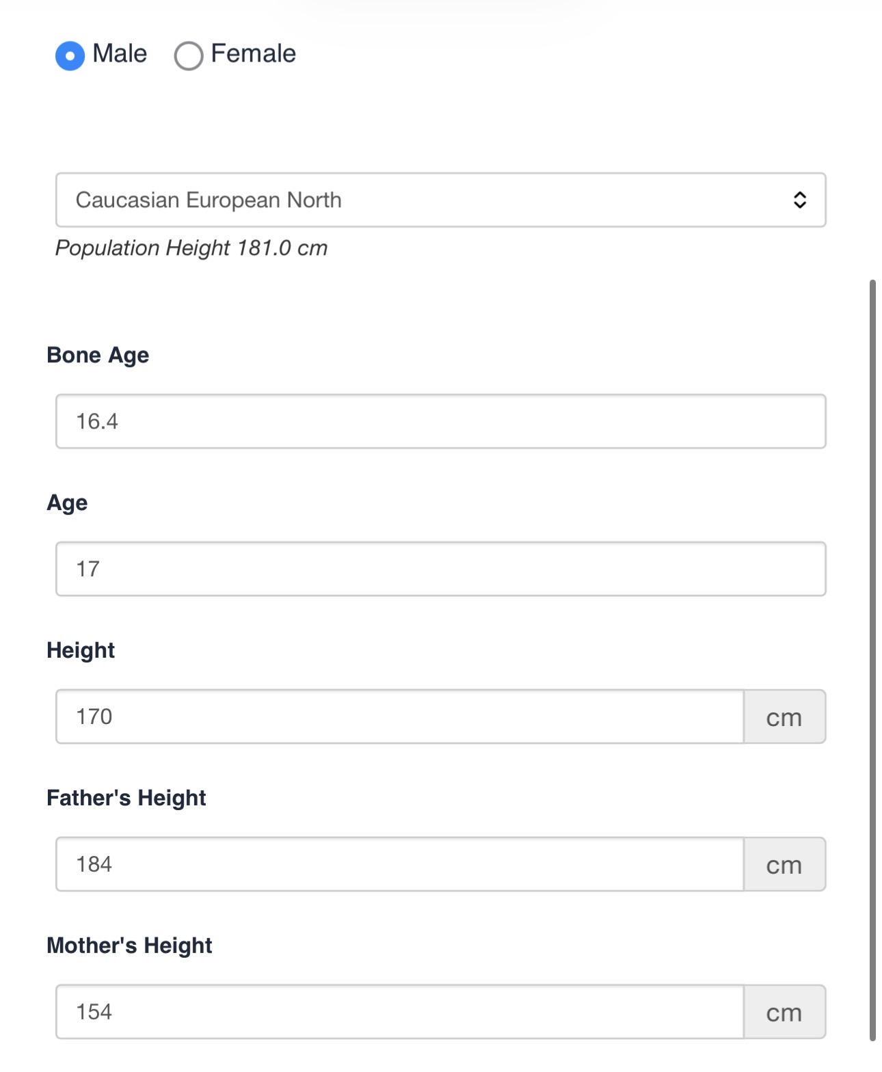Click the cm unit beside Father's Height
Image resolution: width=882 pixels, height=1072 pixels.
click(x=784, y=865)
